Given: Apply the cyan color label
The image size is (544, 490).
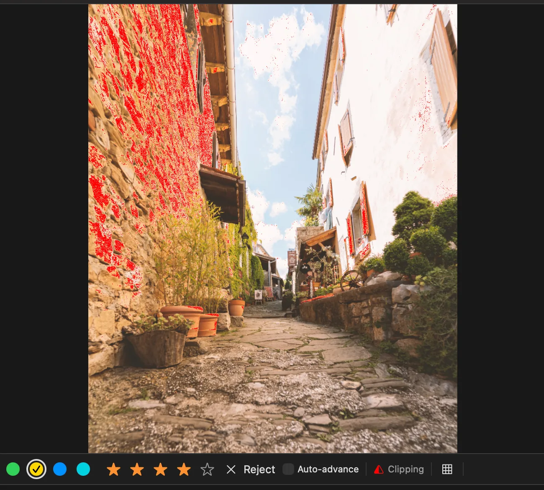Looking at the screenshot, I should point(83,469).
